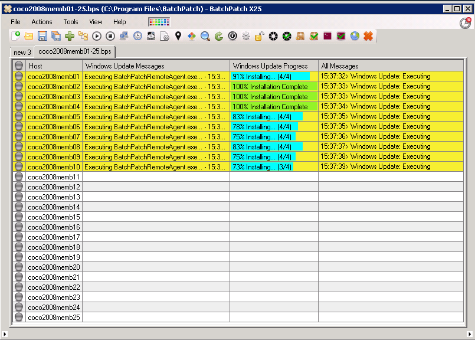Click 15:37:34 message in coco2008memb04 row
The height and width of the screenshot is (340, 475).
click(375, 106)
